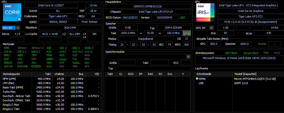Click the Microsoft Windows 10 Home OS field
Viewport: 284px width, 113px height.
(x=239, y=60)
